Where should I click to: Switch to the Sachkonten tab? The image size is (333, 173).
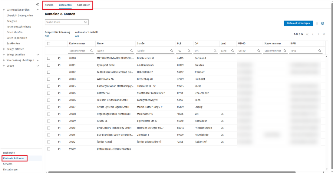click(x=84, y=5)
